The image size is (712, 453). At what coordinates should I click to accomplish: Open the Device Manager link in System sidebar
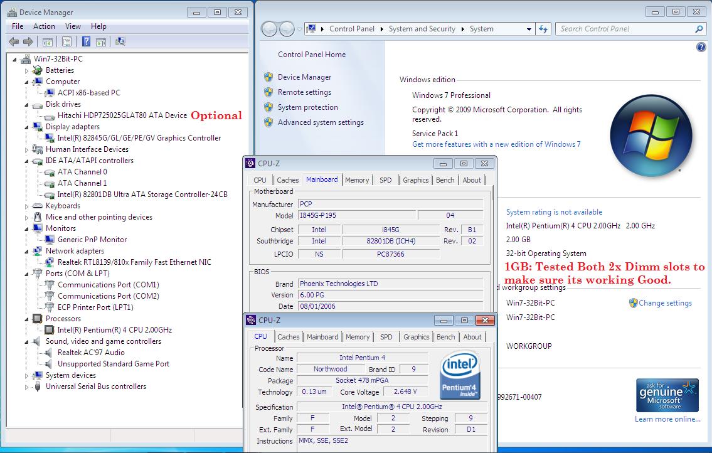point(305,77)
